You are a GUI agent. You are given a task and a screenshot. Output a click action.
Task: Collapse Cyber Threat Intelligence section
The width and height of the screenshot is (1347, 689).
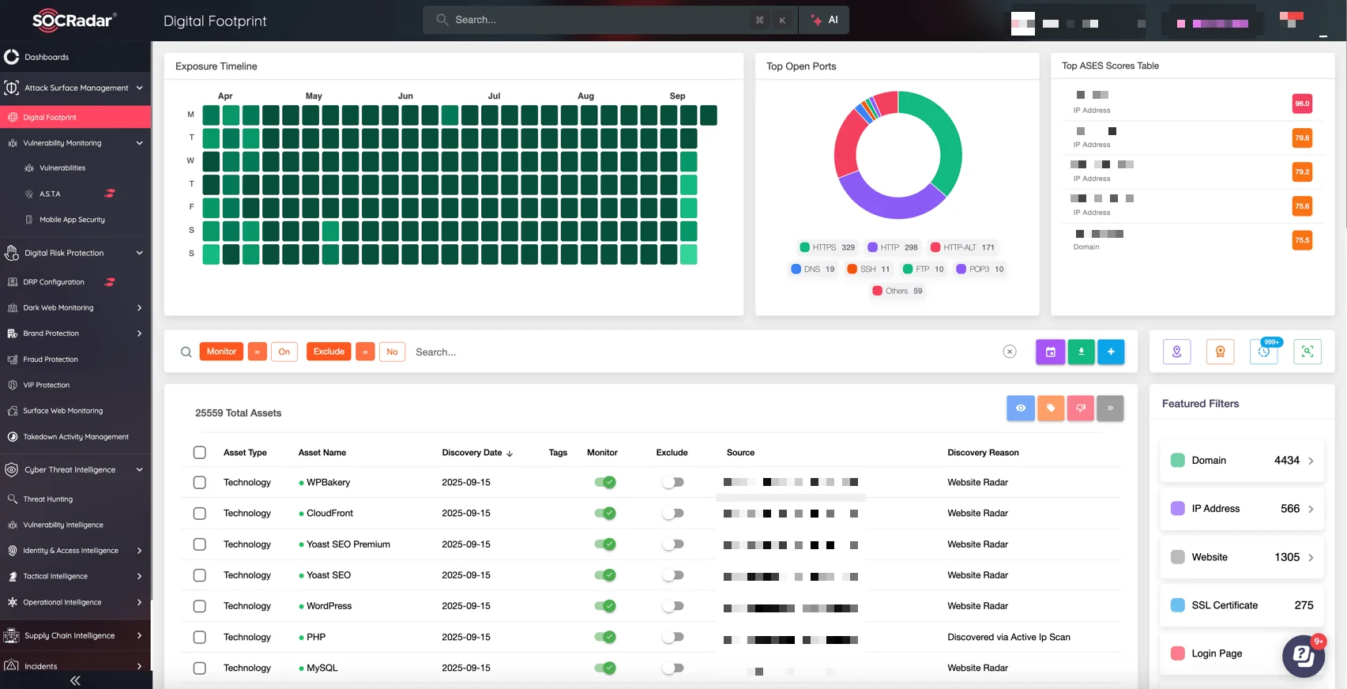[x=139, y=469]
